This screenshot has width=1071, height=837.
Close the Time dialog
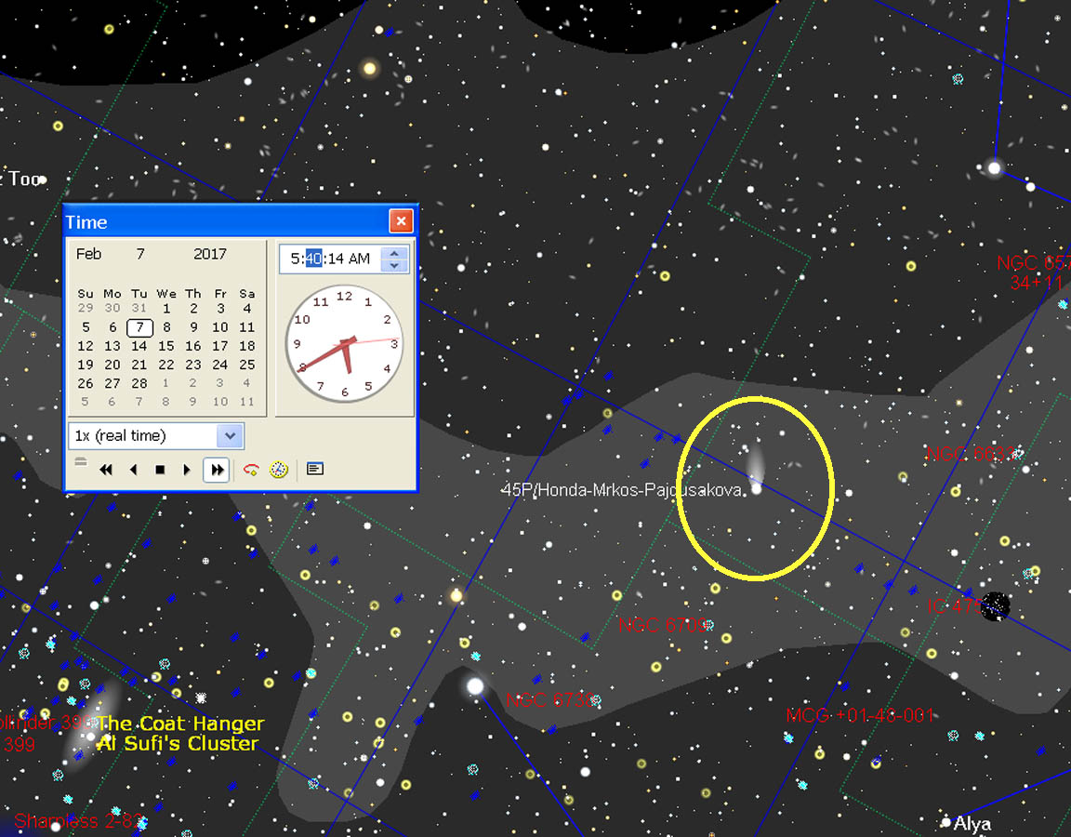401,221
